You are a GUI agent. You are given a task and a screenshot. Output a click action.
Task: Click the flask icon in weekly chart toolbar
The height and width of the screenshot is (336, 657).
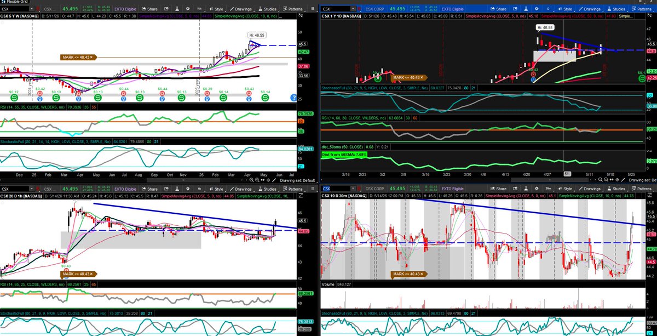177,9
